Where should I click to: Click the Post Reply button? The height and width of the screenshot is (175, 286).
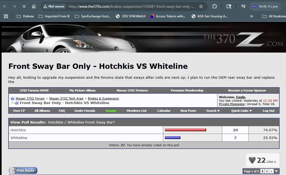point(23,170)
